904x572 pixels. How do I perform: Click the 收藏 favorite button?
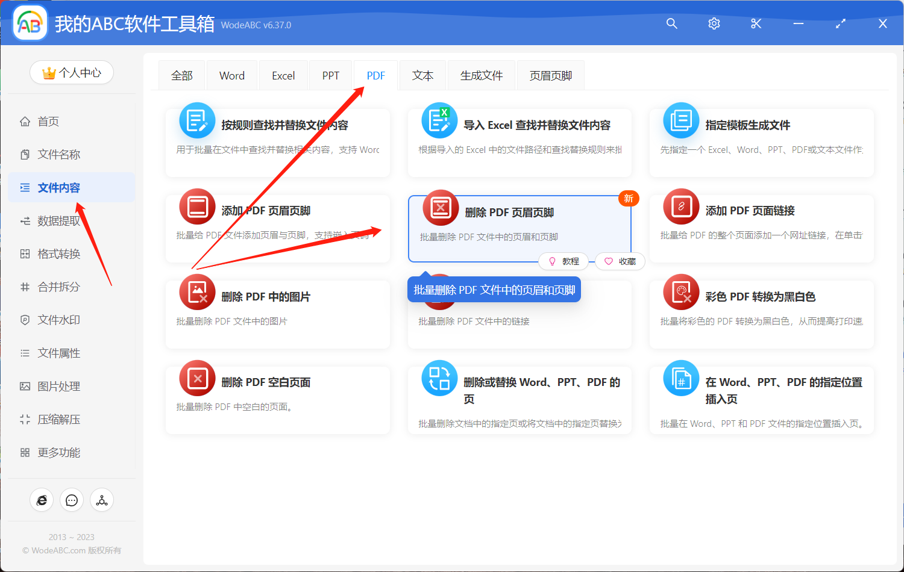pyautogui.click(x=620, y=261)
